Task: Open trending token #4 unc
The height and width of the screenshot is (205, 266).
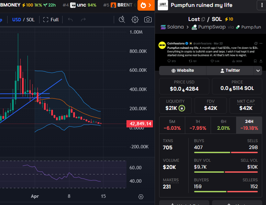Action: coord(79,5)
